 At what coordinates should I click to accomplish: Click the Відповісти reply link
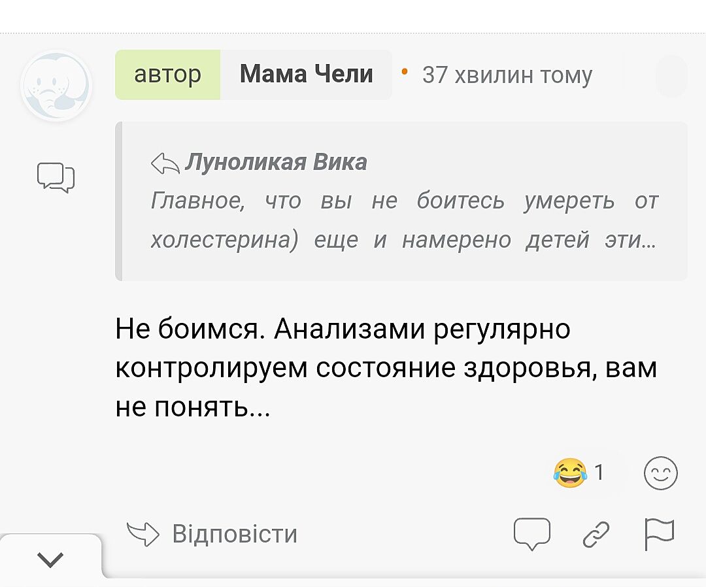(235, 534)
